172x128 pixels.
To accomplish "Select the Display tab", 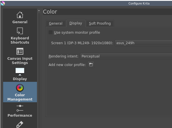I will (76, 23).
